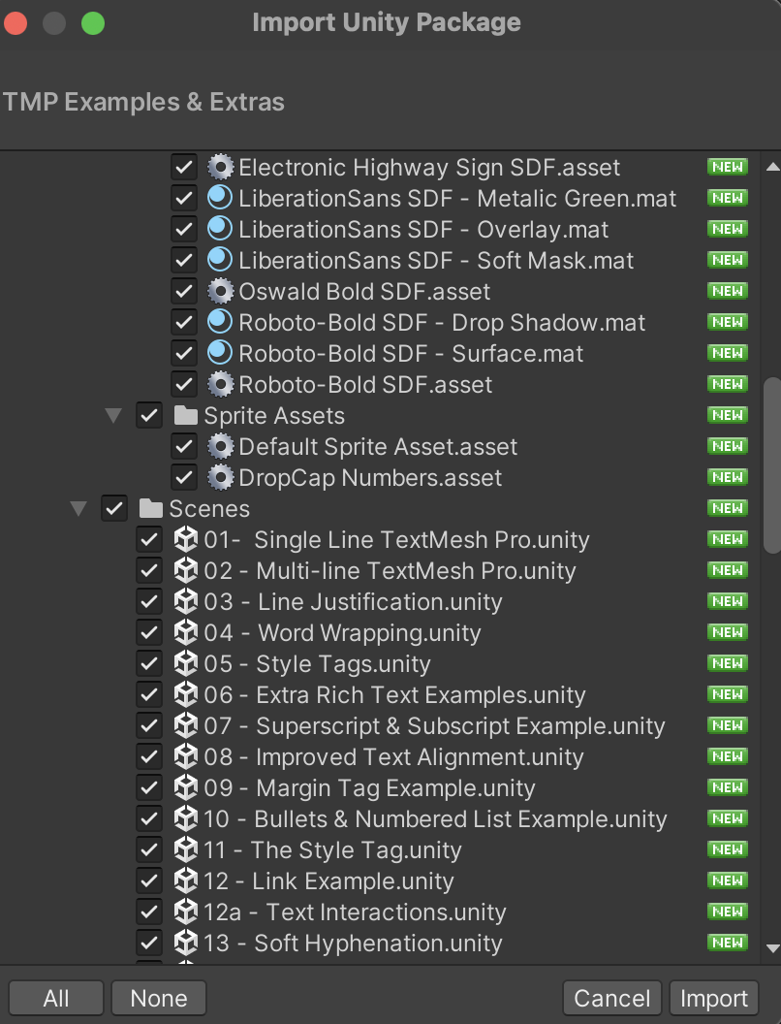
Task: Click the Unity scene icon for 03 - Line Justification
Action: 186,601
